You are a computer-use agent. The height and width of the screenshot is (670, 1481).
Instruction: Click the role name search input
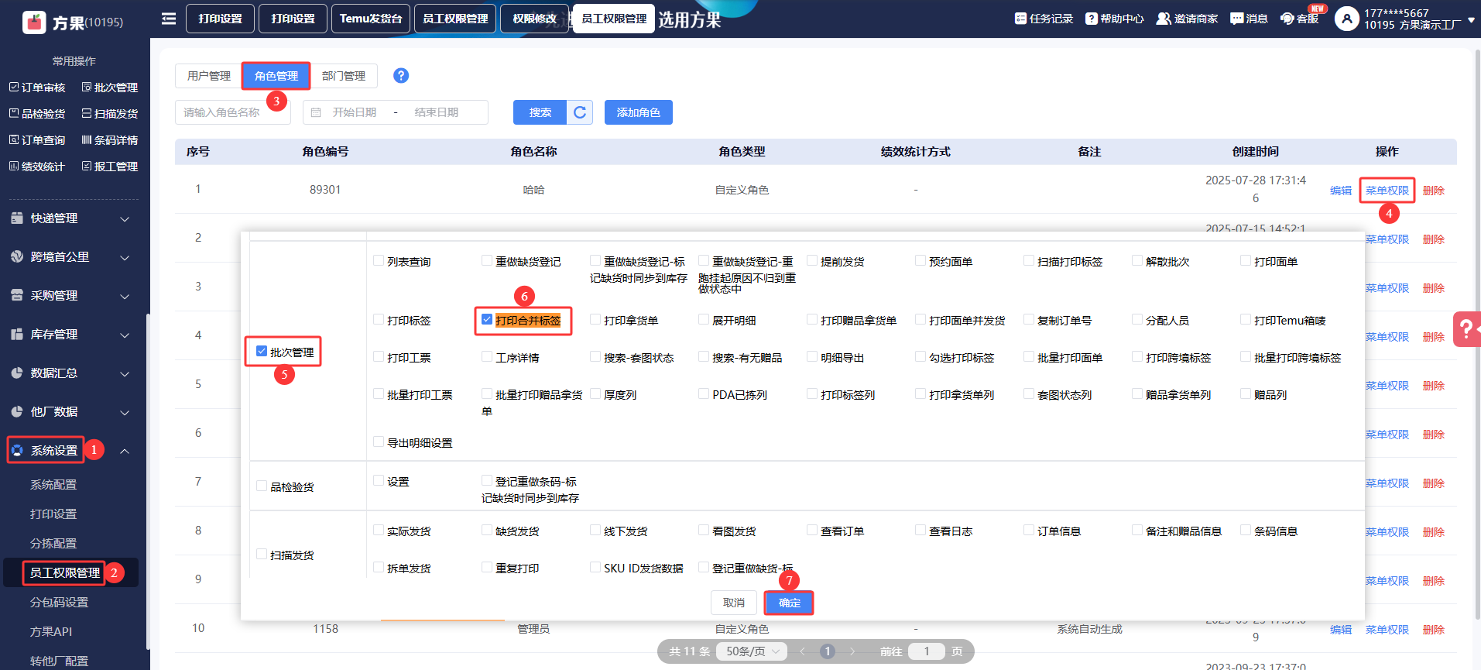[x=232, y=112]
